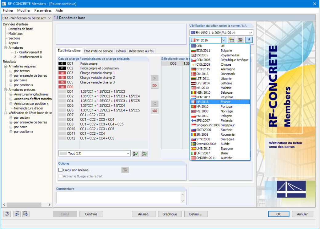Select CC2 Poids propre et construction row
Screen dimensions: 320x229
pyautogui.click(x=103, y=68)
